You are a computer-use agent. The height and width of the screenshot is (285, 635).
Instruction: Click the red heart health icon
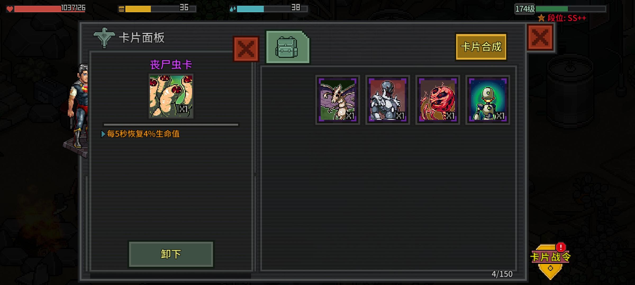coord(10,9)
